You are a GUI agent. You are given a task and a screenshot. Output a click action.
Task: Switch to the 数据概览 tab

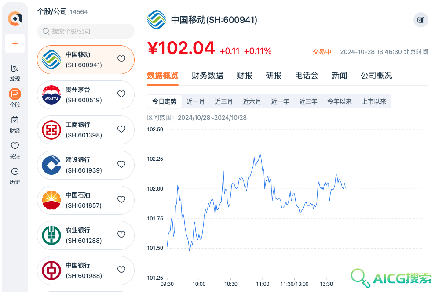(x=163, y=76)
